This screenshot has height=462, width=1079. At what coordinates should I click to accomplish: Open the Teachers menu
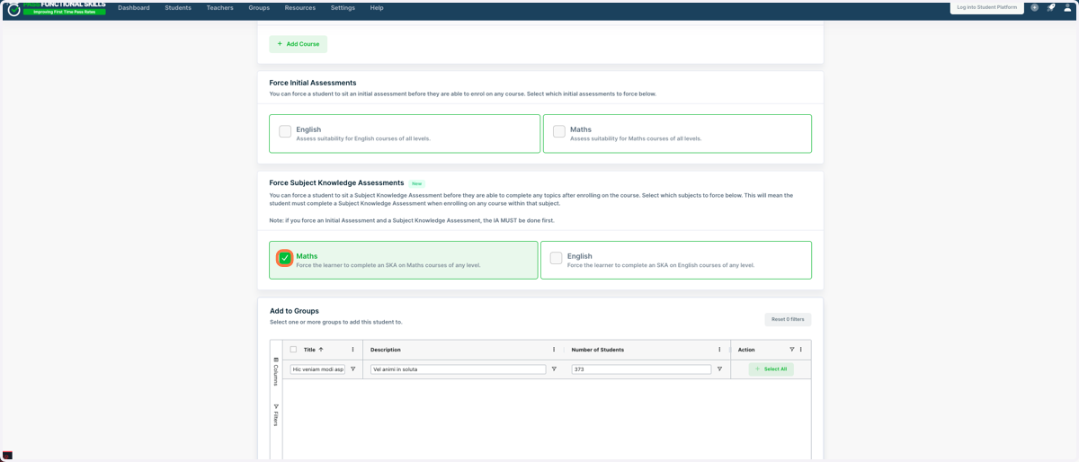point(219,8)
